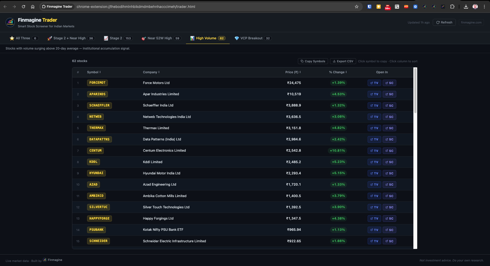Toggle sorting on the % Change column
The height and width of the screenshot is (266, 490).
pos(338,72)
